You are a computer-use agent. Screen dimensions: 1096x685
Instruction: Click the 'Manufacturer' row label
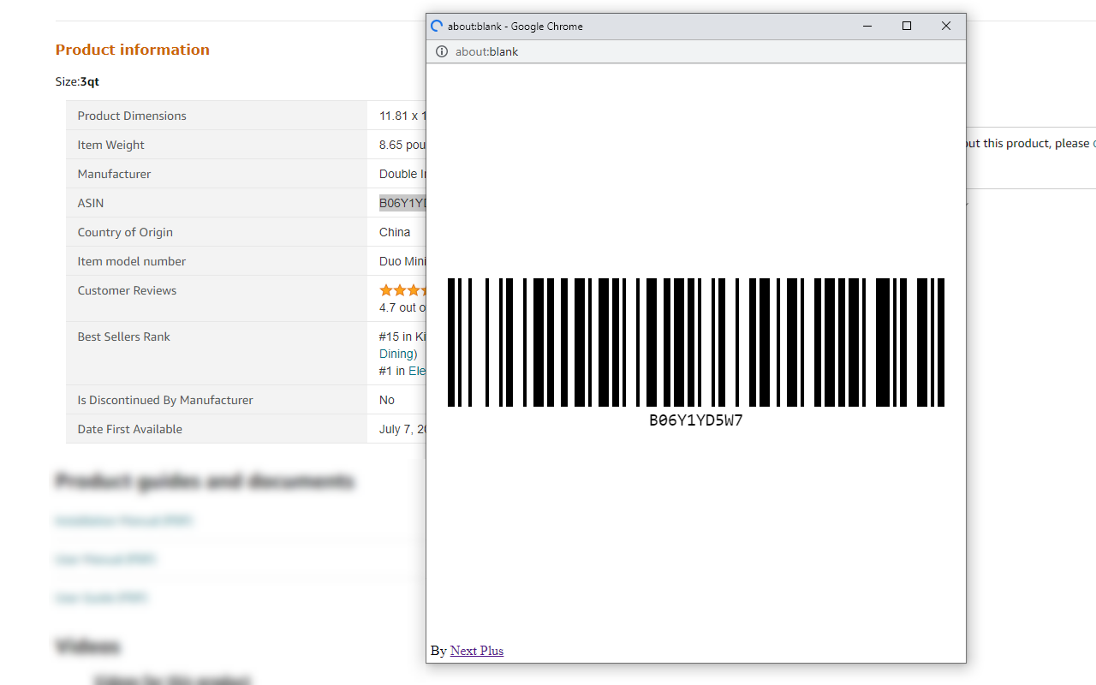(115, 174)
